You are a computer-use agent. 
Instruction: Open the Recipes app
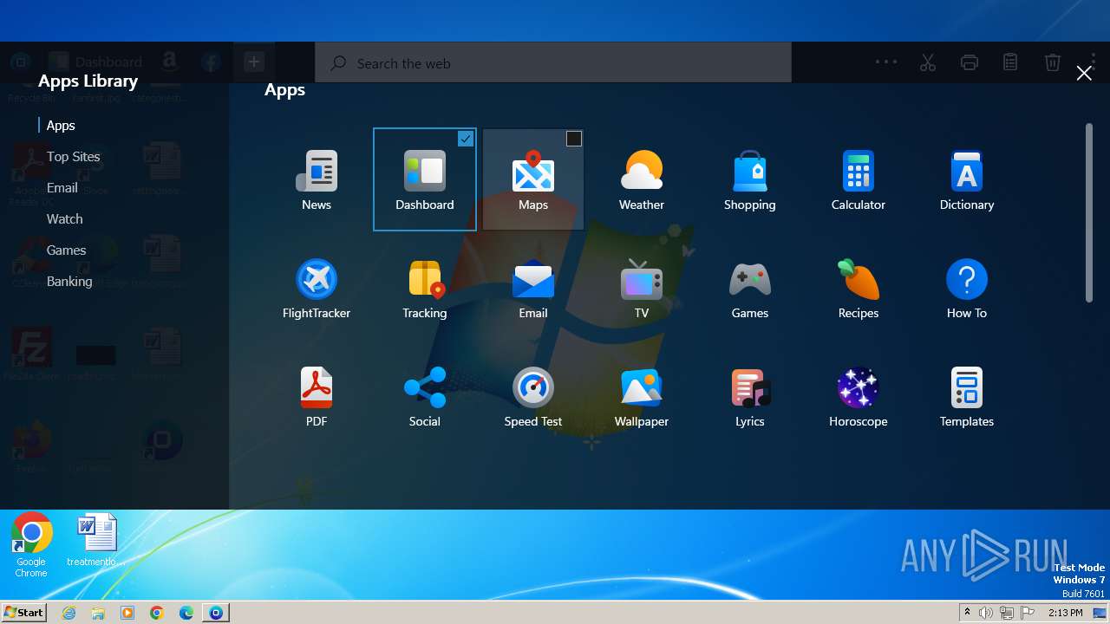[x=859, y=289]
